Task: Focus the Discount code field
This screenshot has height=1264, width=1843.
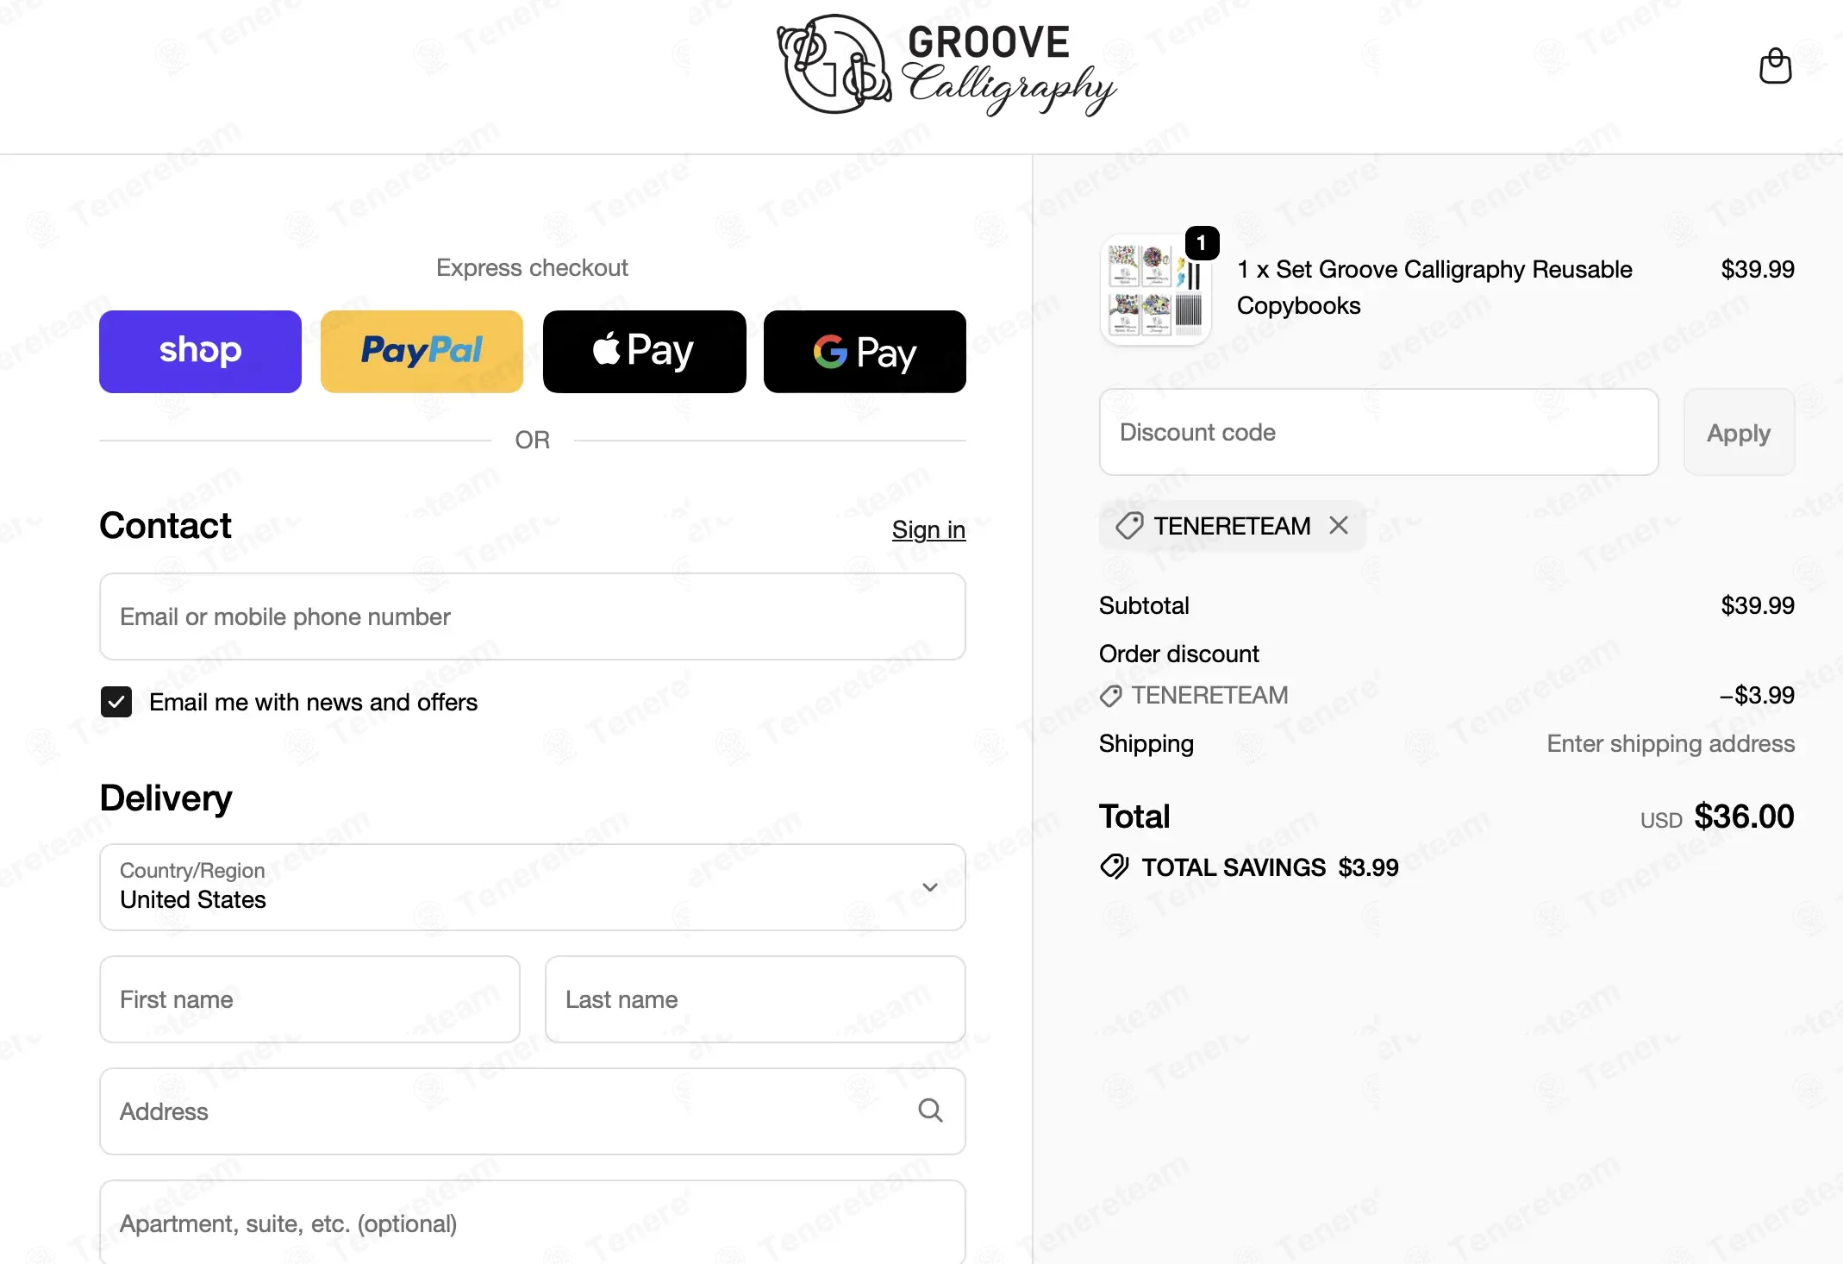Action: pyautogui.click(x=1379, y=432)
